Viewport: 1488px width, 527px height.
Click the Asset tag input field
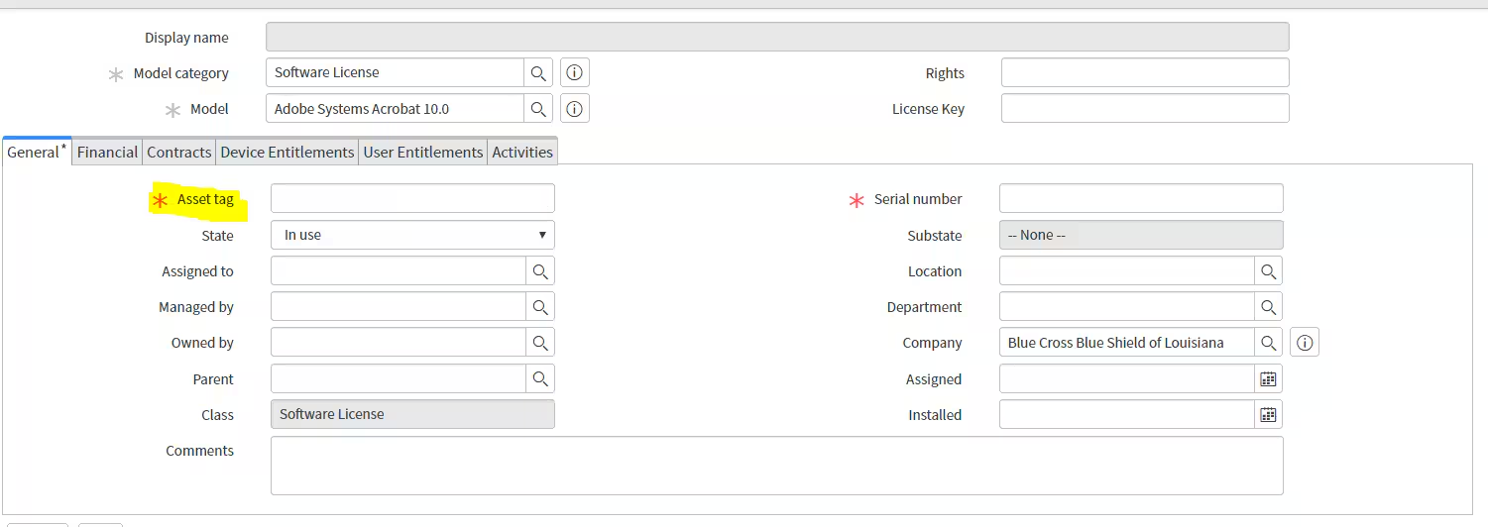412,198
